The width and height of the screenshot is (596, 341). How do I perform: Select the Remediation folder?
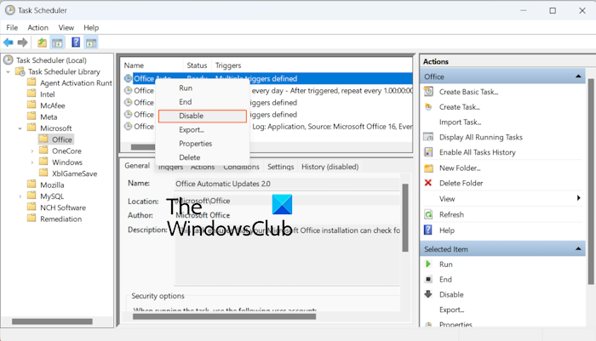[60, 219]
